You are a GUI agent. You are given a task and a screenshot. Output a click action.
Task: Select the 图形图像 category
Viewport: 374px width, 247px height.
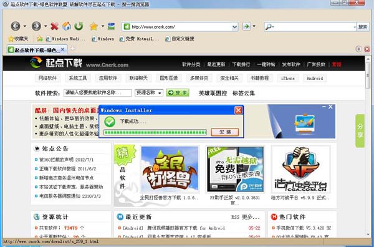(169, 78)
